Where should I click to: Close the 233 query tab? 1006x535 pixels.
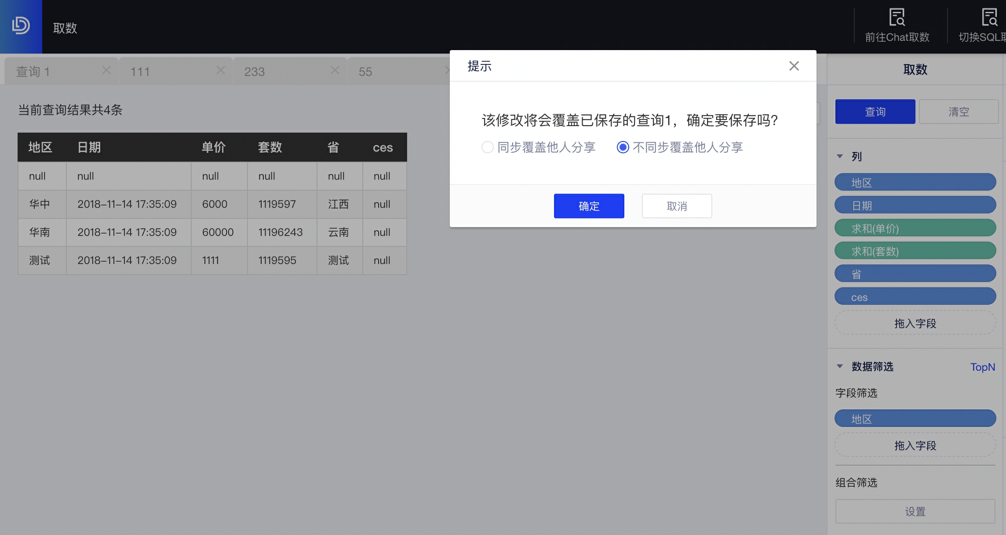point(335,70)
